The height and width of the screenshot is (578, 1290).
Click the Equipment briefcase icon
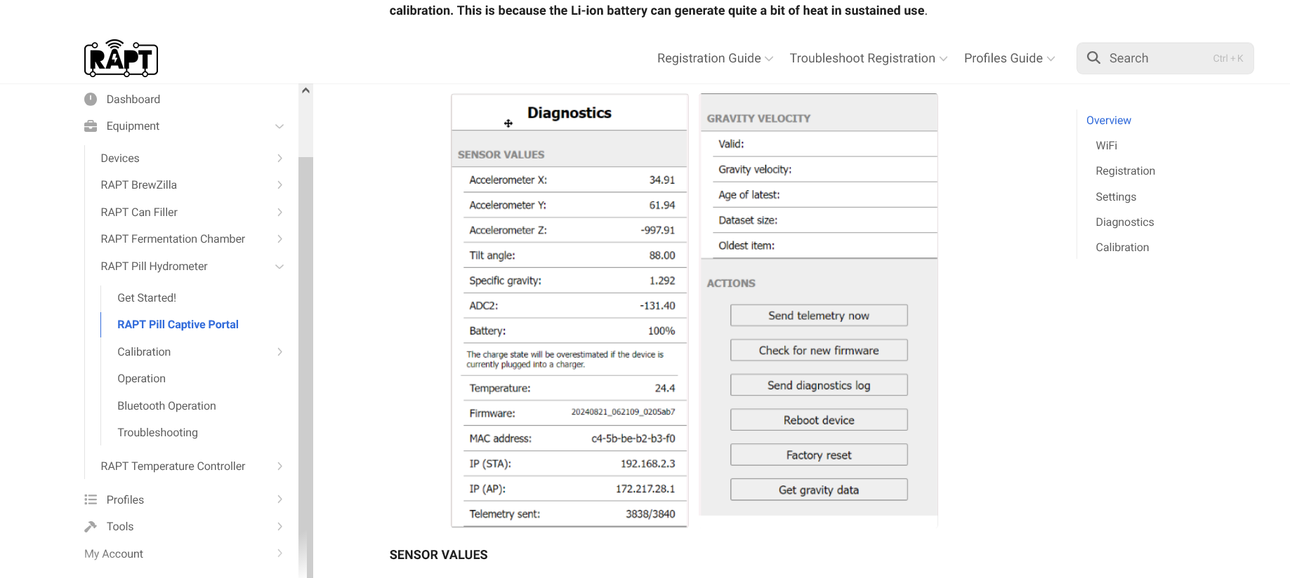tap(91, 126)
